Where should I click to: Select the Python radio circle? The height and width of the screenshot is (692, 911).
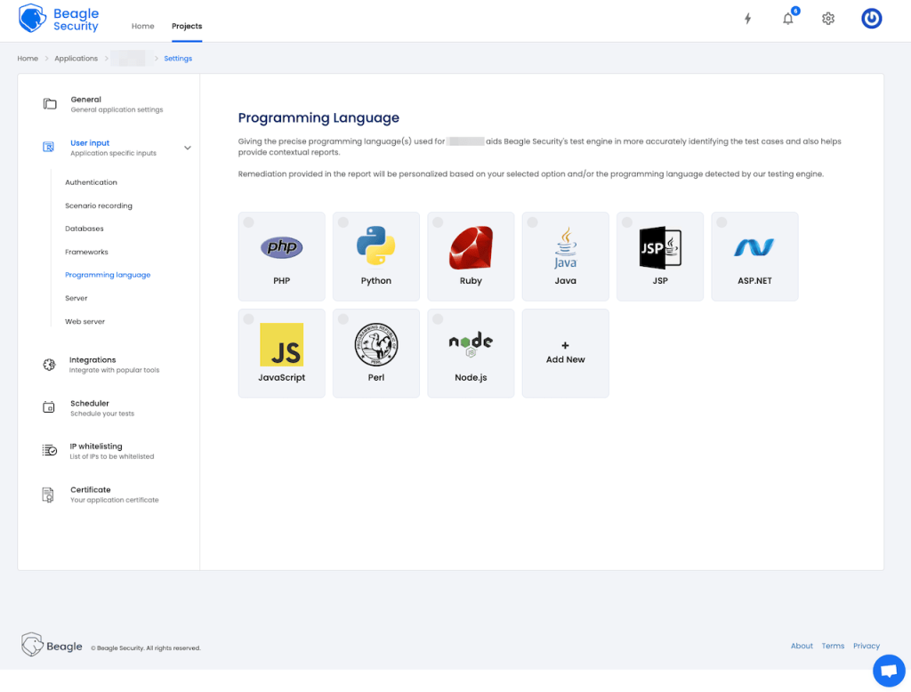click(343, 222)
